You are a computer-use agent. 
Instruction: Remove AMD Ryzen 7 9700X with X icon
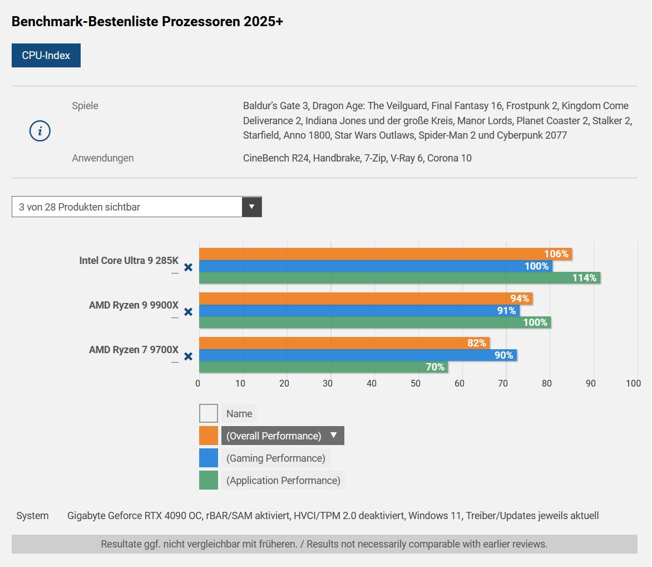click(x=189, y=356)
